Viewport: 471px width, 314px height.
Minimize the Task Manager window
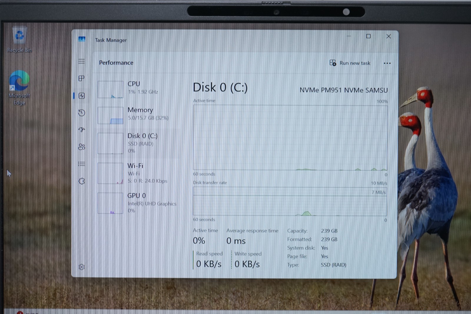(349, 36)
